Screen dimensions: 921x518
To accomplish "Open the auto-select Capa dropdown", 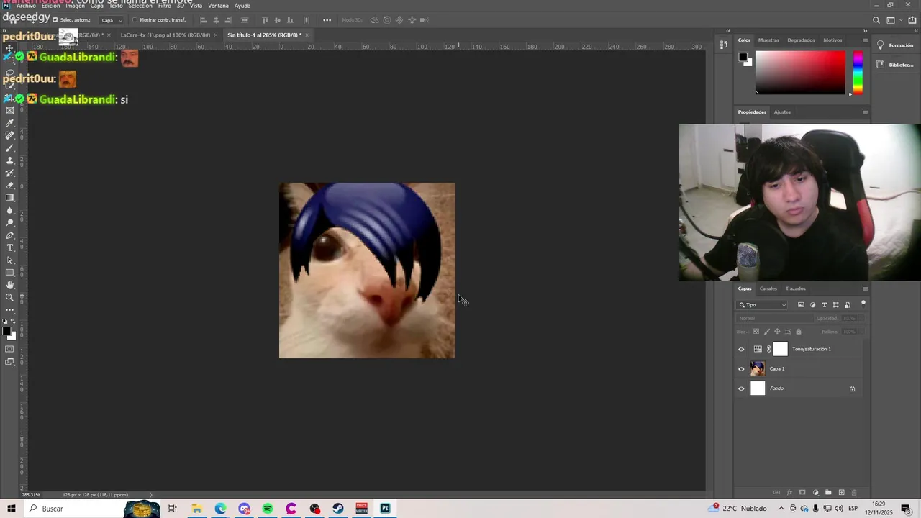I will (x=110, y=20).
